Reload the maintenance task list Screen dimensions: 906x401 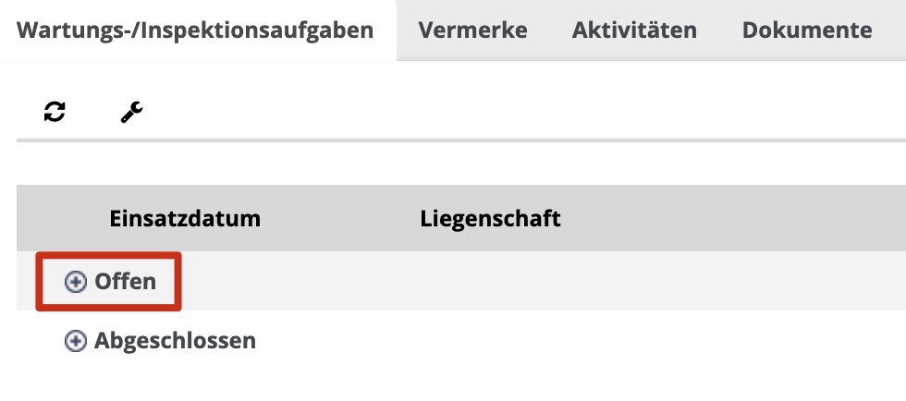tap(55, 113)
